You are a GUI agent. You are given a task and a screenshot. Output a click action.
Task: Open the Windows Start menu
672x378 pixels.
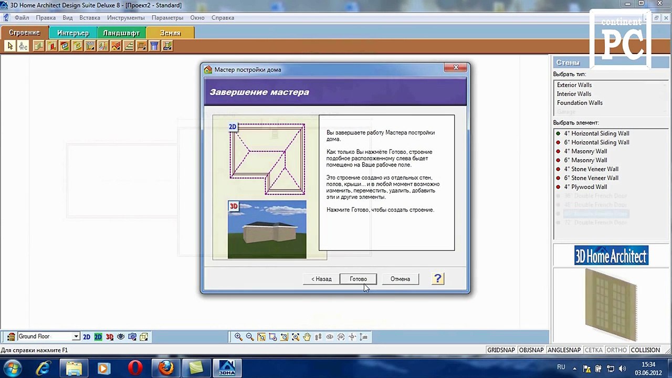(12, 369)
